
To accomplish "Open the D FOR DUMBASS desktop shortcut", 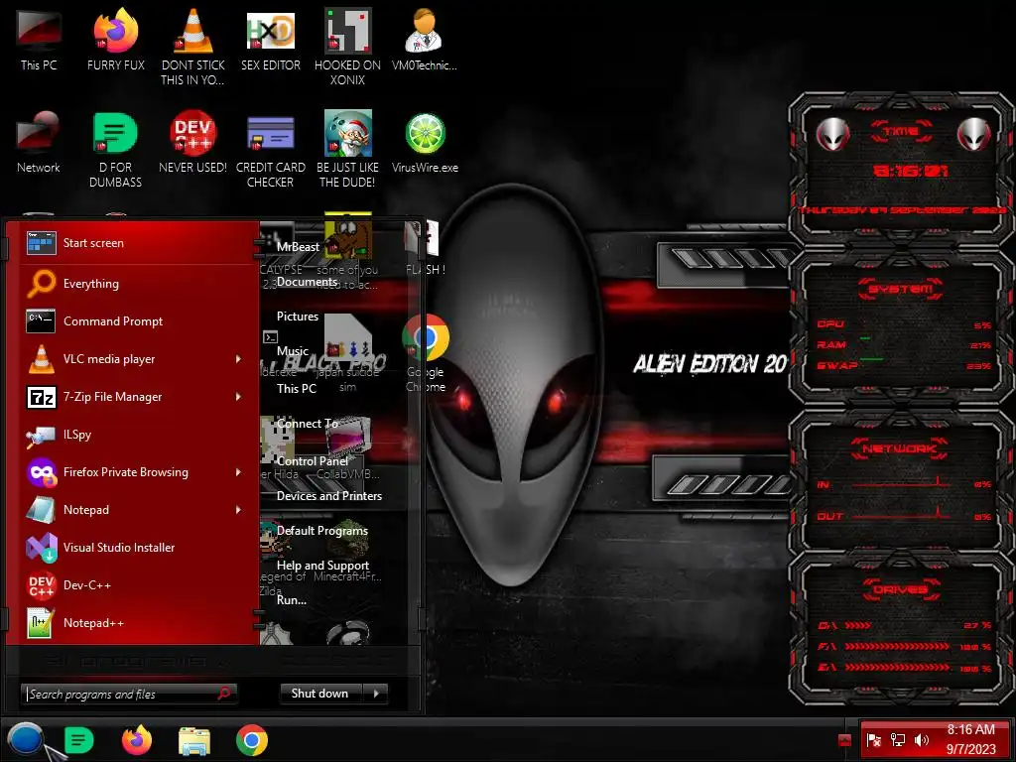I will tap(116, 149).
